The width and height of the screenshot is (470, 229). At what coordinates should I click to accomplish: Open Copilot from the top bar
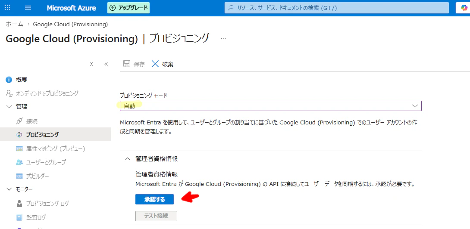click(x=464, y=8)
